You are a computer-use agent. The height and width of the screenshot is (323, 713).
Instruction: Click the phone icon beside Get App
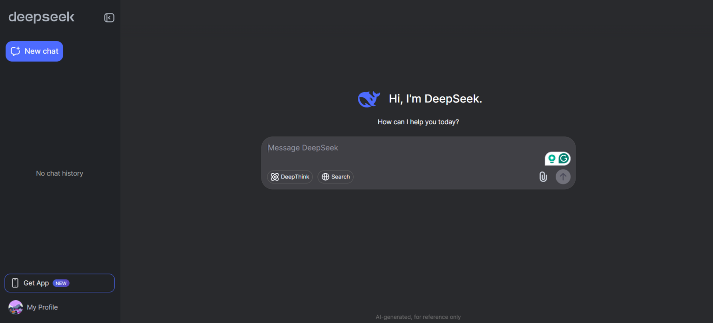pyautogui.click(x=15, y=283)
